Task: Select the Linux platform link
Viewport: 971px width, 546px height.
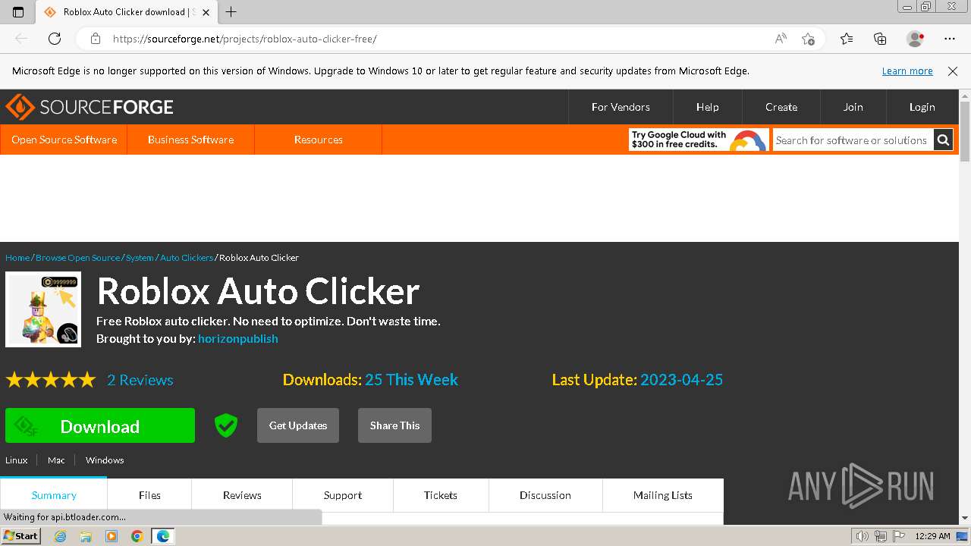Action: (x=17, y=460)
